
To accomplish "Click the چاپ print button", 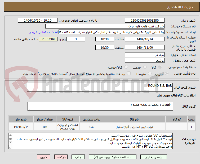I will point(78,157).
